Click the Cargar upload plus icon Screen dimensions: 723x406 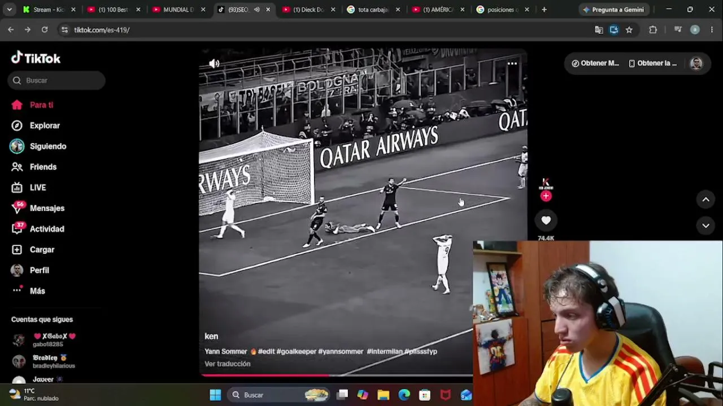click(17, 250)
